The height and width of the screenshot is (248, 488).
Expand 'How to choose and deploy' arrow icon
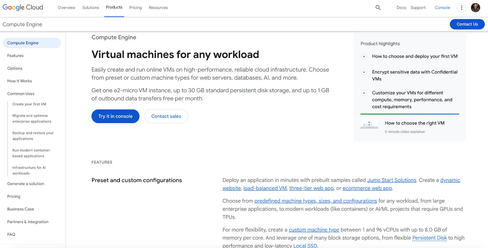pyautogui.click(x=364, y=56)
